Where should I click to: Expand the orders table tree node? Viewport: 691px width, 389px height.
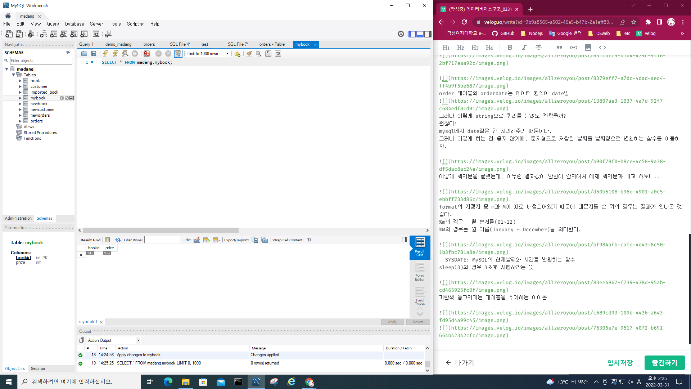[20, 121]
